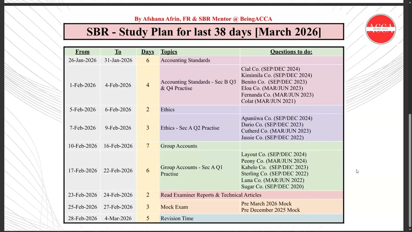Click 'Colat (MAR/JUN 2021)' question

pyautogui.click(x=268, y=101)
